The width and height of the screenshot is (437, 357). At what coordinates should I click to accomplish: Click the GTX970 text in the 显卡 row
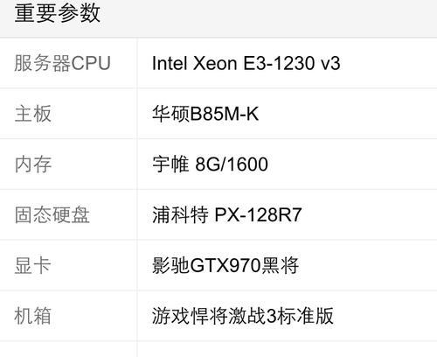[x=225, y=265]
